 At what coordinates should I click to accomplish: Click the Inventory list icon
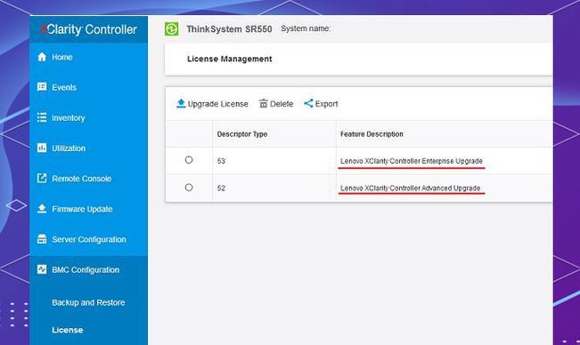coord(42,117)
